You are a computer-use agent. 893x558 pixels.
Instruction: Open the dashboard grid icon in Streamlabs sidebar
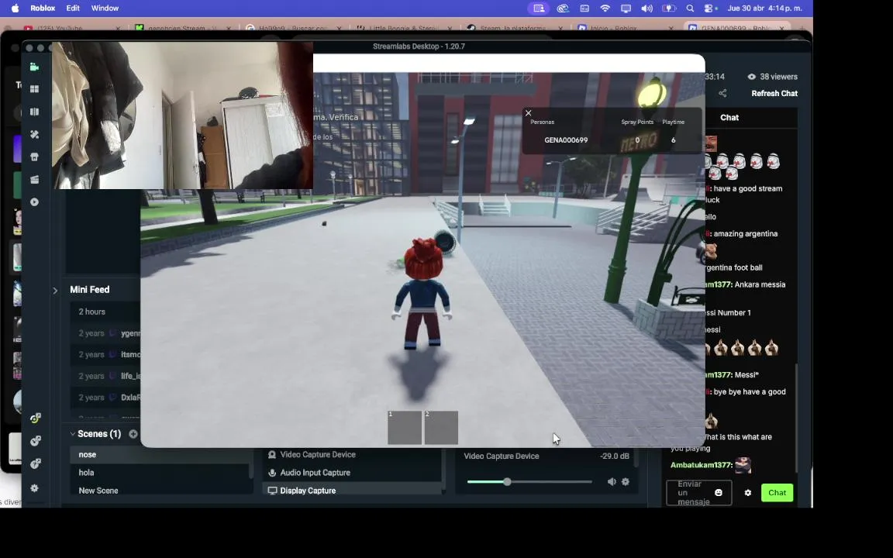click(34, 89)
